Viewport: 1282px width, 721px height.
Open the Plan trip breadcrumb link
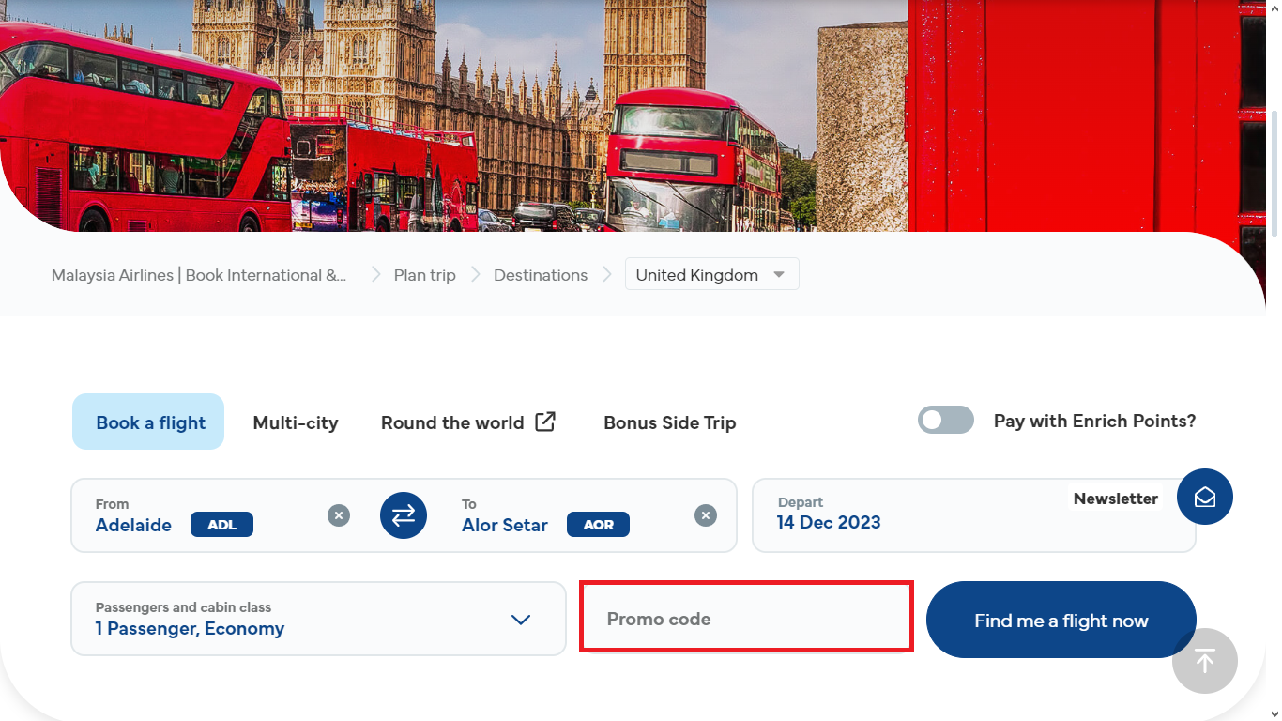click(424, 275)
